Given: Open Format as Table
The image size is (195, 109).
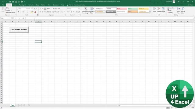Looking at the screenshot, I should 92,10.
